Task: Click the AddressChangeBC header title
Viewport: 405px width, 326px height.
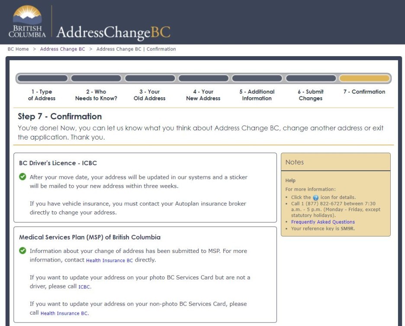Action: [x=113, y=32]
